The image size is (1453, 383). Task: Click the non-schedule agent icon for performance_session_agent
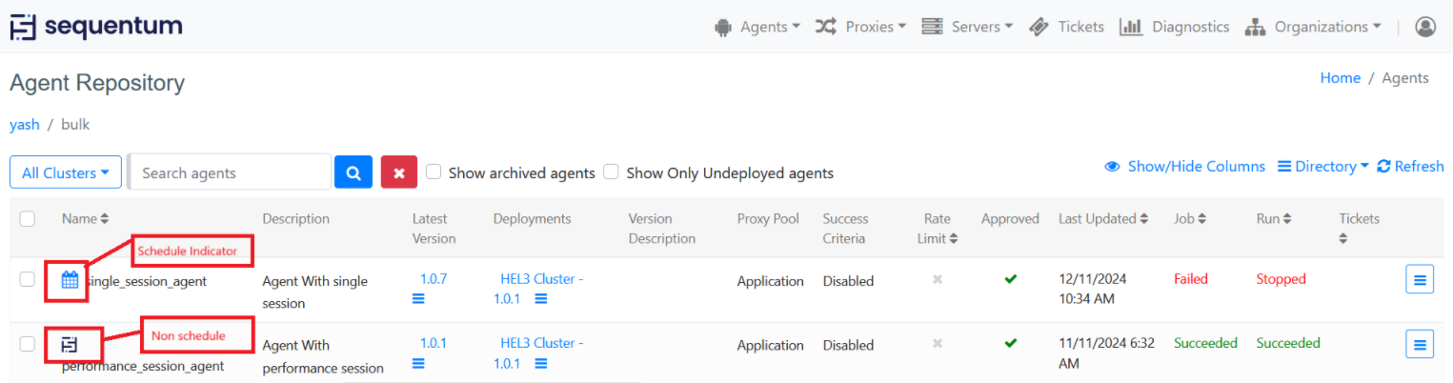point(70,344)
